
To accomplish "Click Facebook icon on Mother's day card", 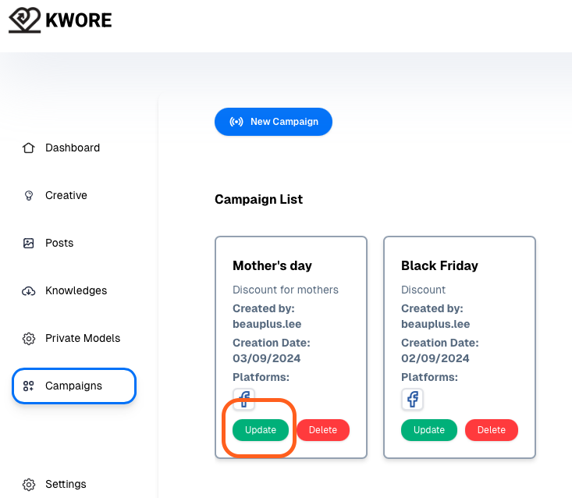I will (243, 399).
